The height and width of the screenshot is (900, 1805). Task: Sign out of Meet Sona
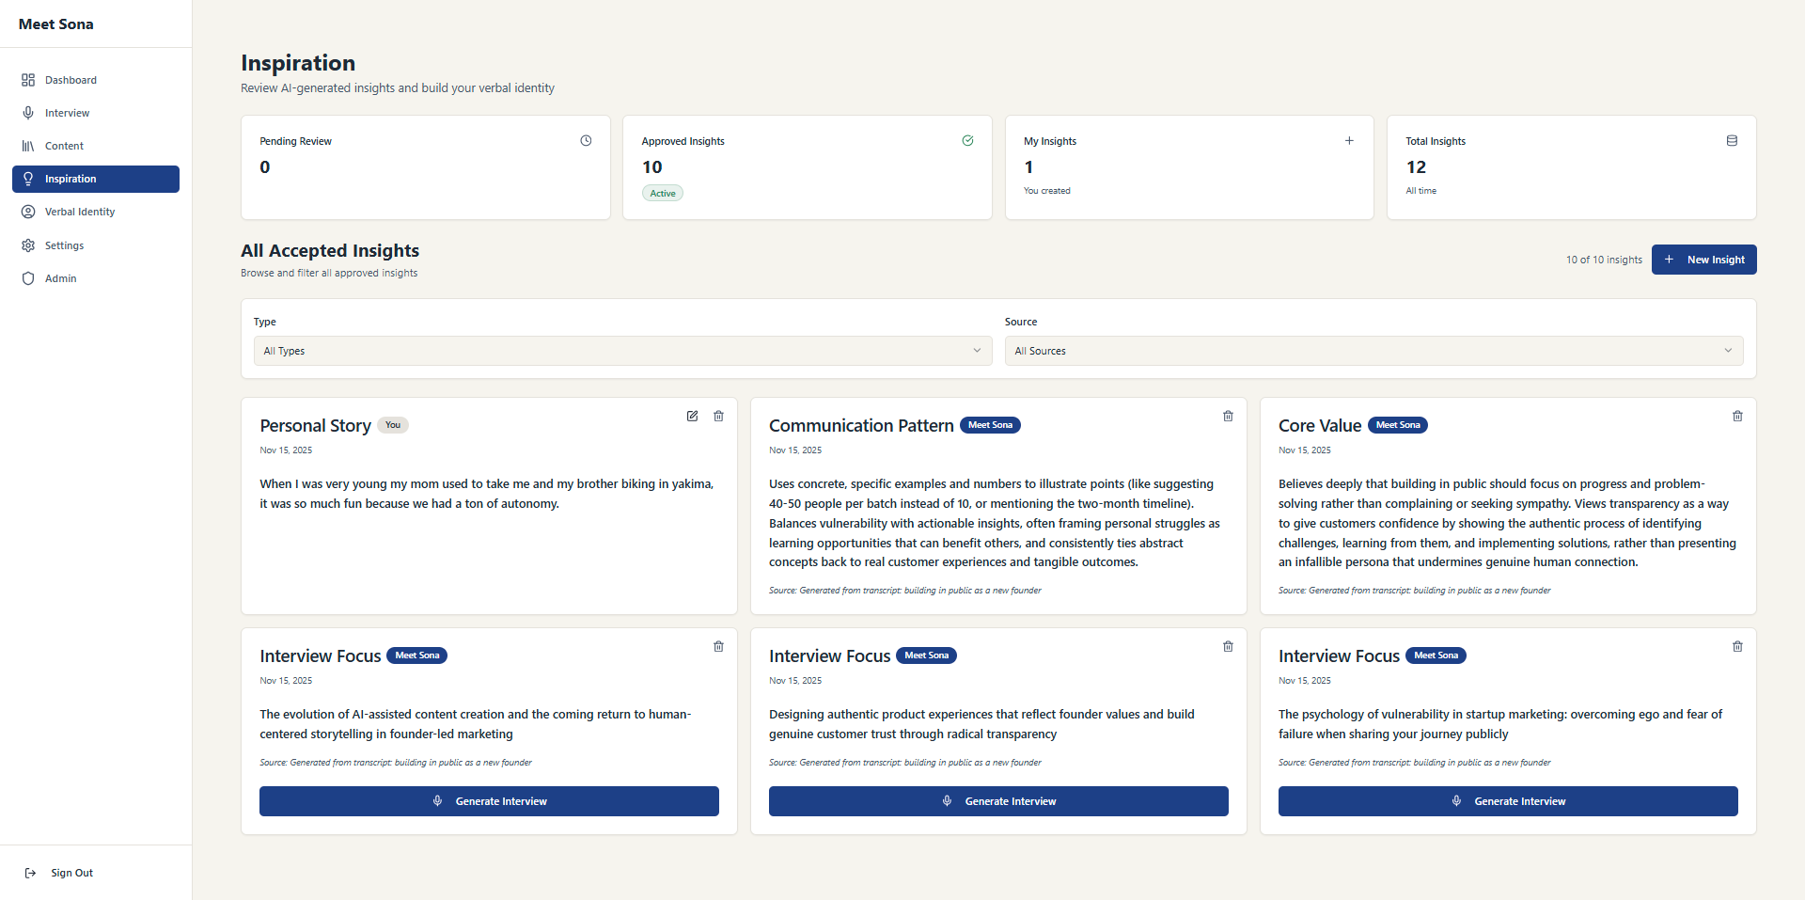tap(71, 873)
